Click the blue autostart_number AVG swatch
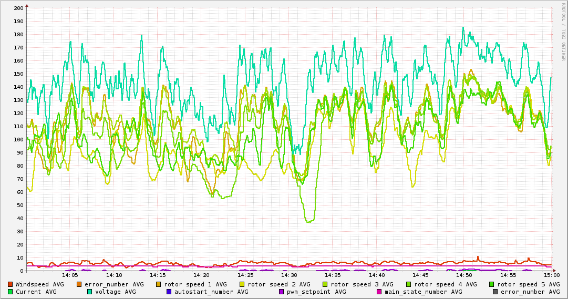Screen dimensions: 568x299 tap(169, 292)
